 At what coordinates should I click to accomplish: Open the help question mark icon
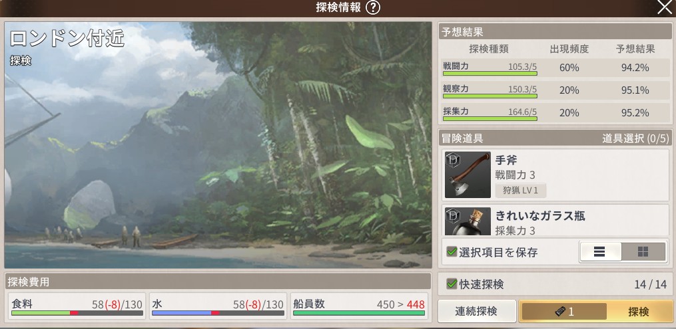[x=372, y=8]
